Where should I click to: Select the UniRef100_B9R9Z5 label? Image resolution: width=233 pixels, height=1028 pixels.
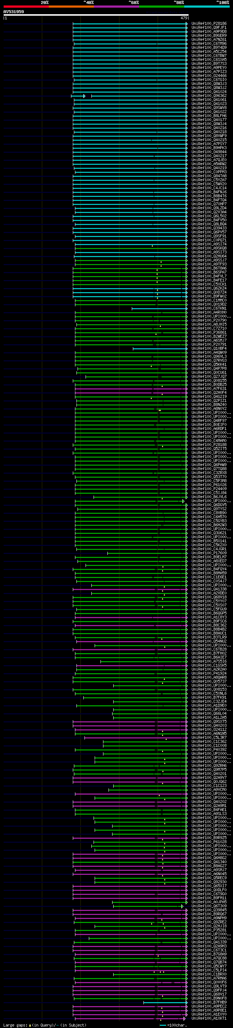click(209, 838)
